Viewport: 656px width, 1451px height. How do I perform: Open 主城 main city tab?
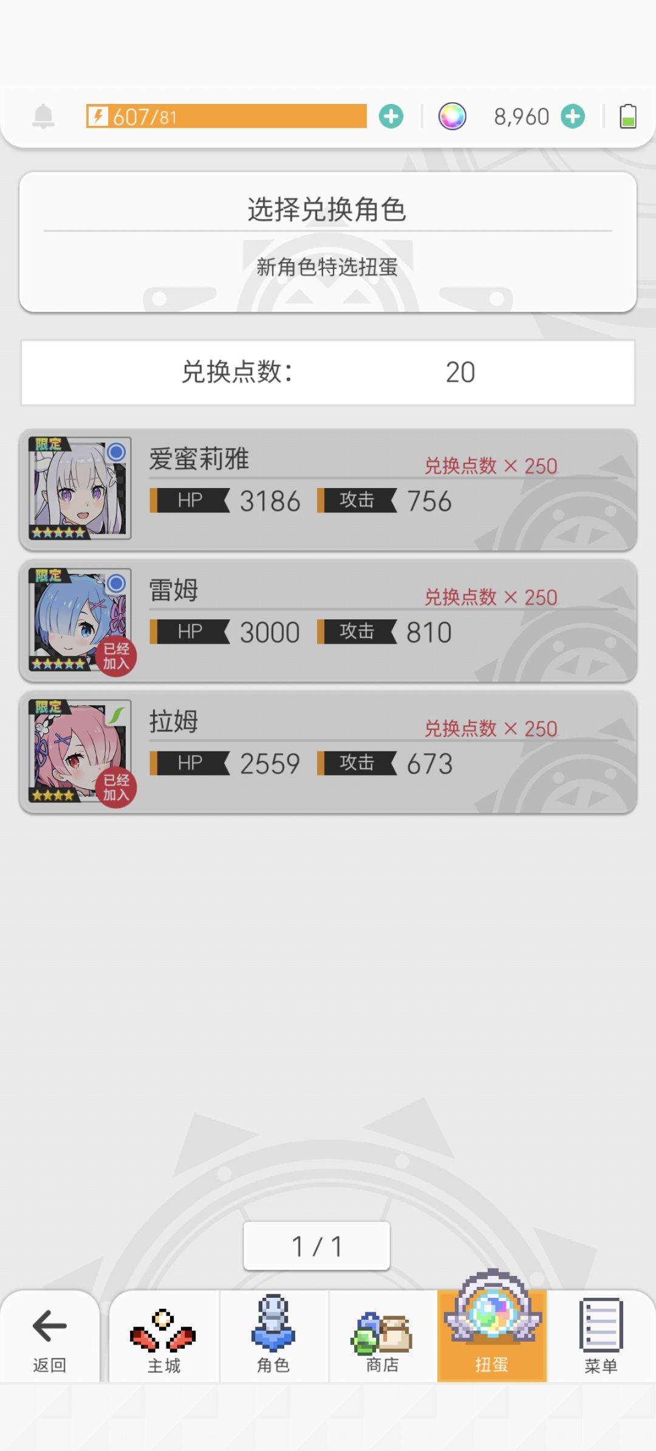[164, 1336]
